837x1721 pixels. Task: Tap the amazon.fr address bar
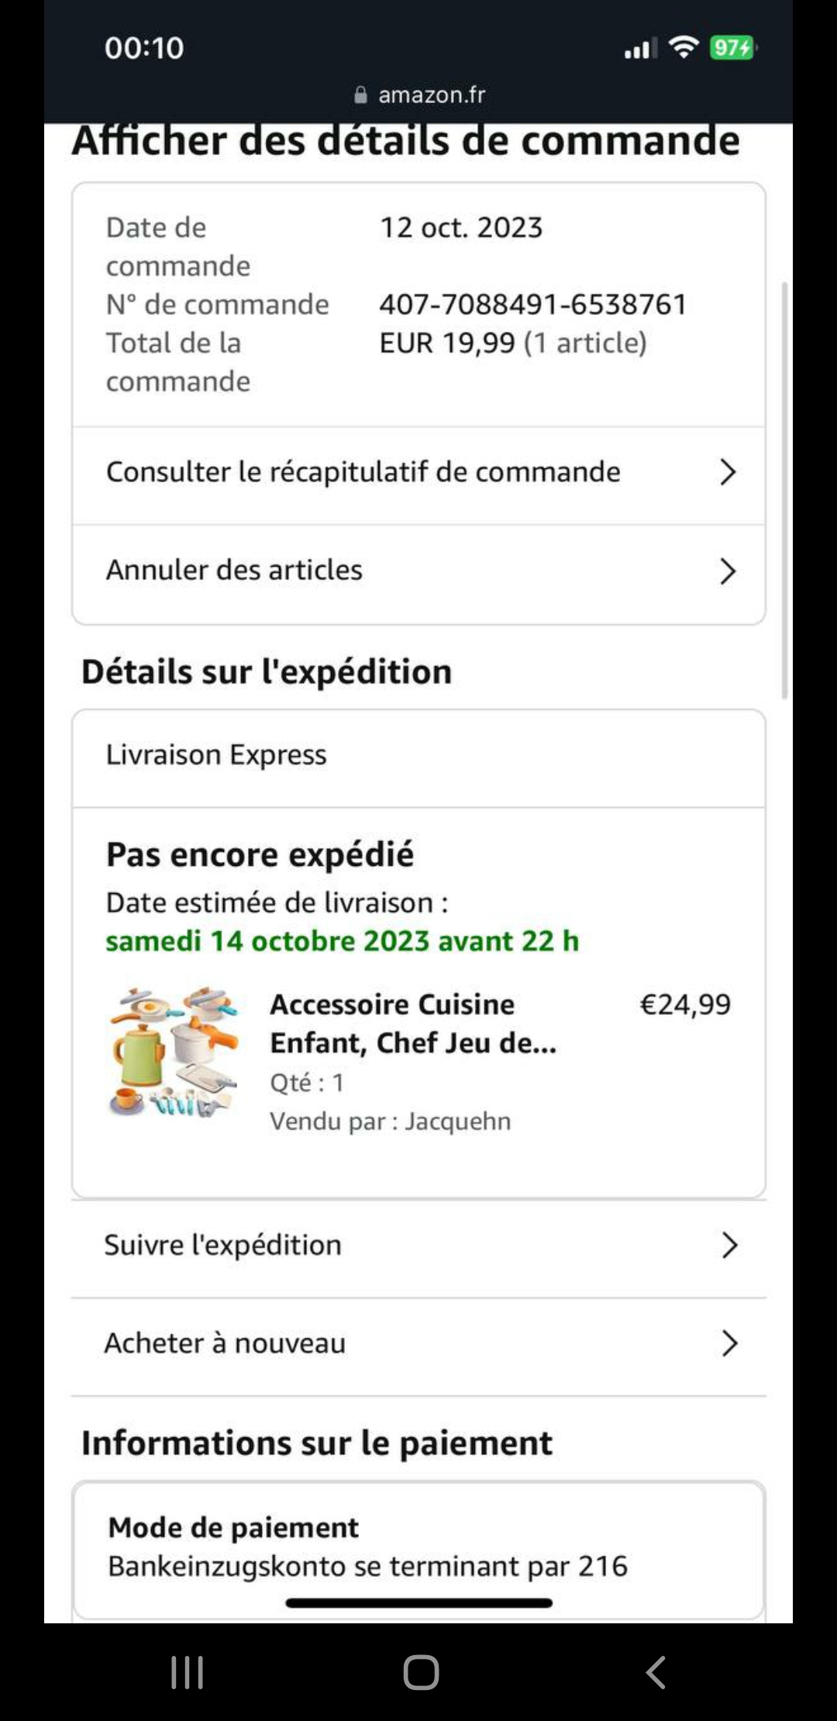pyautogui.click(x=418, y=95)
